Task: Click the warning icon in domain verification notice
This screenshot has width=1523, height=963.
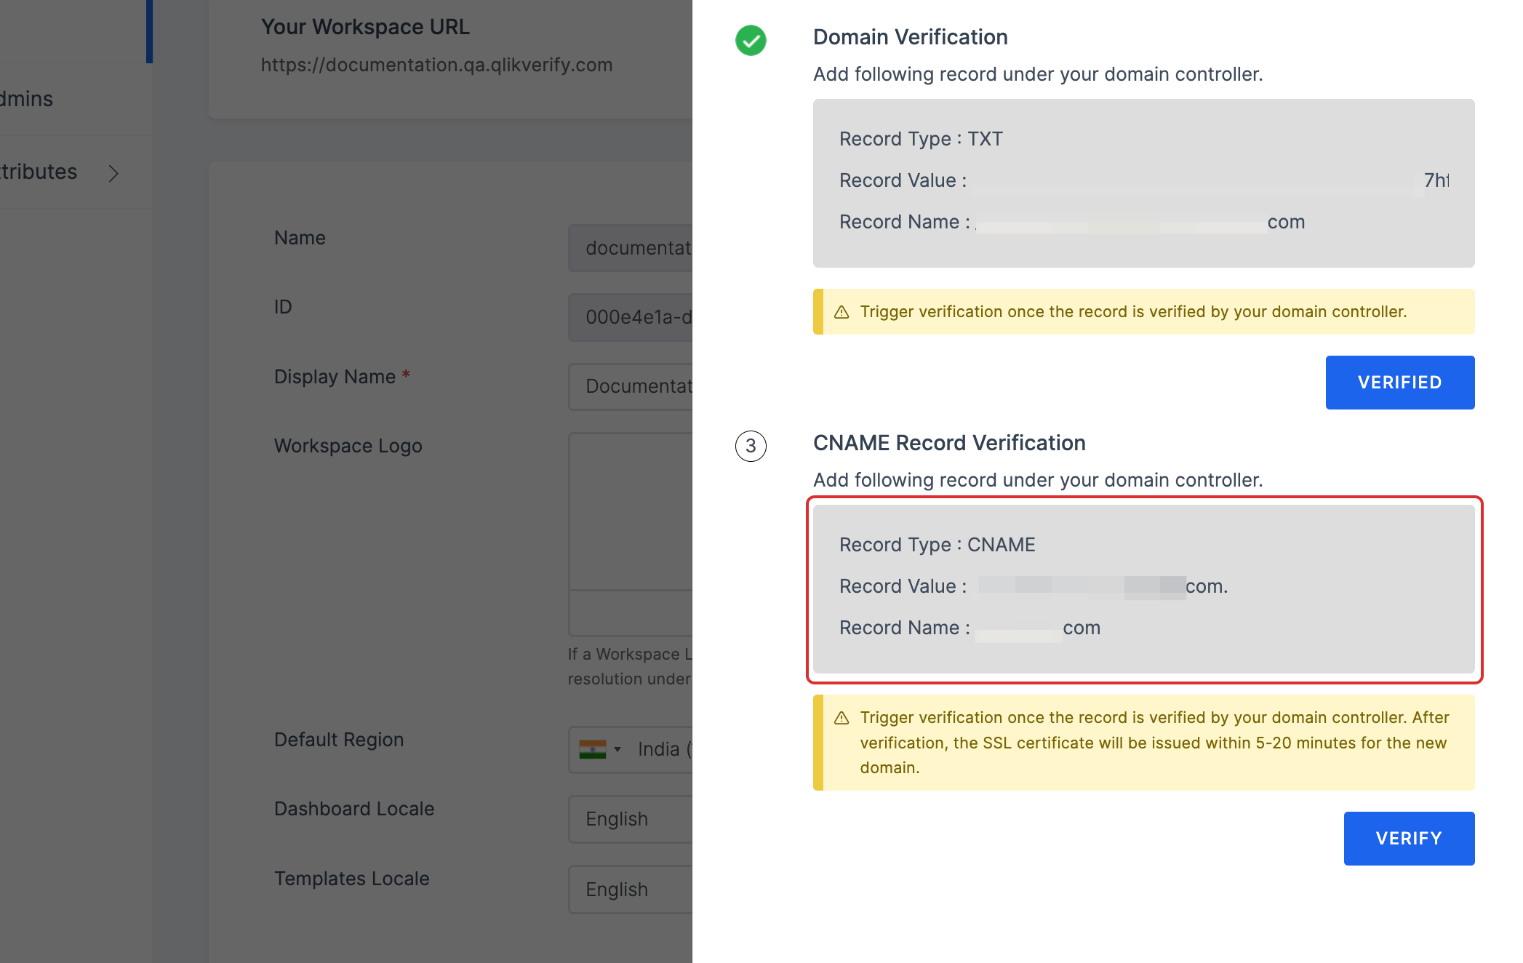Action: [842, 312]
